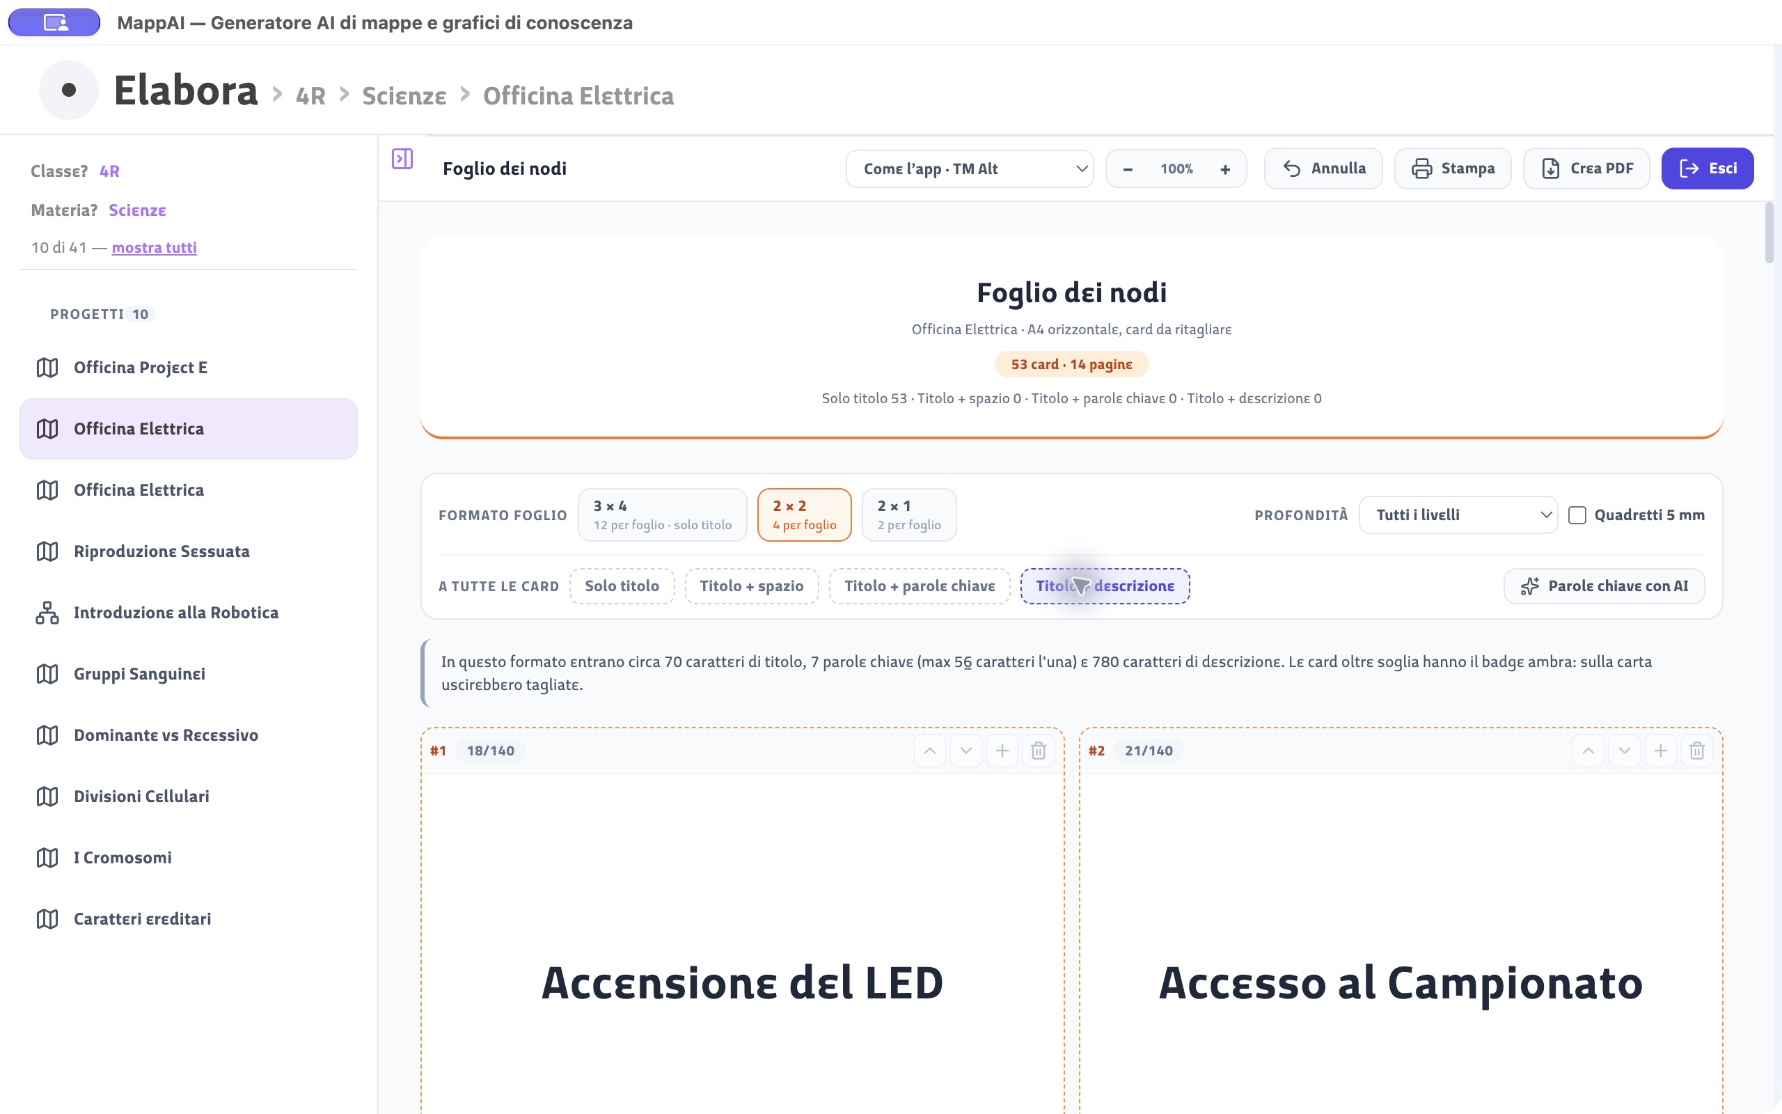Add a card after card #2
This screenshot has height=1114, width=1782.
click(1660, 751)
